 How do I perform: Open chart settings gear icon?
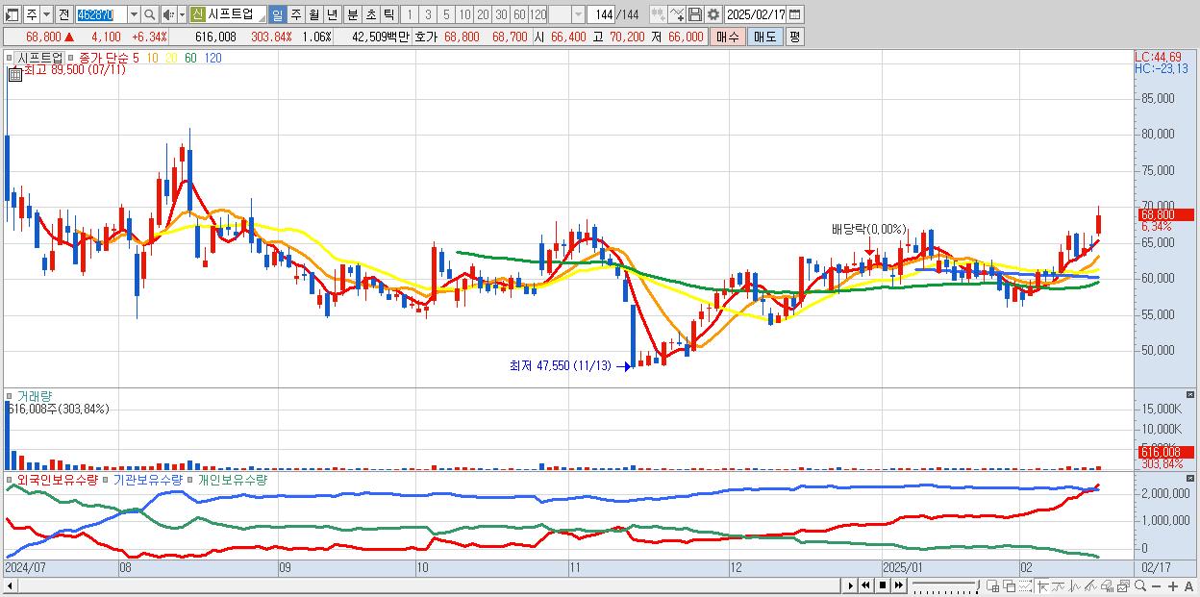pyautogui.click(x=712, y=14)
